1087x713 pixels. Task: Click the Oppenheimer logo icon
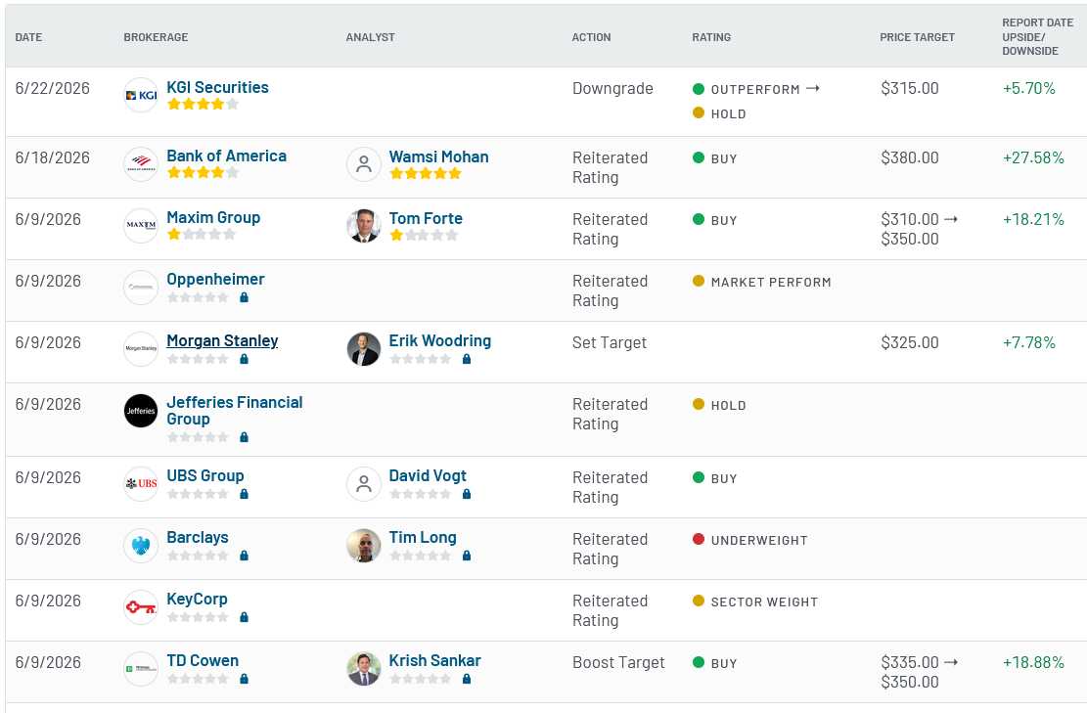[141, 288]
